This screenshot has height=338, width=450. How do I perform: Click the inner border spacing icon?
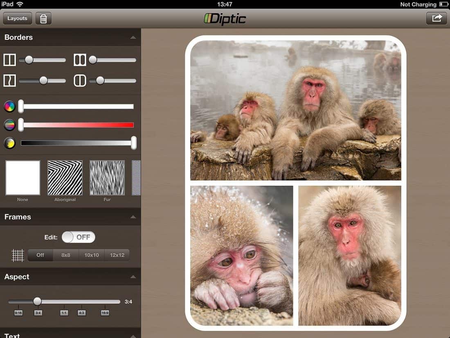point(80,60)
